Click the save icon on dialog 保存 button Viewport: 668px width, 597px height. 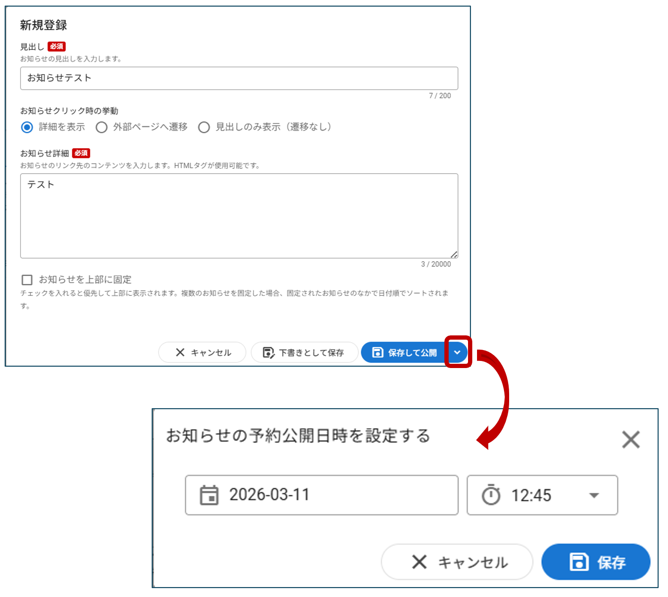(x=579, y=562)
